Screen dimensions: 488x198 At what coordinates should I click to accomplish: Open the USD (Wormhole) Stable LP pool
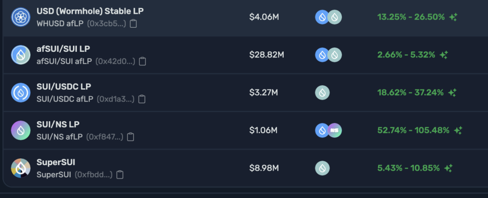(90, 10)
